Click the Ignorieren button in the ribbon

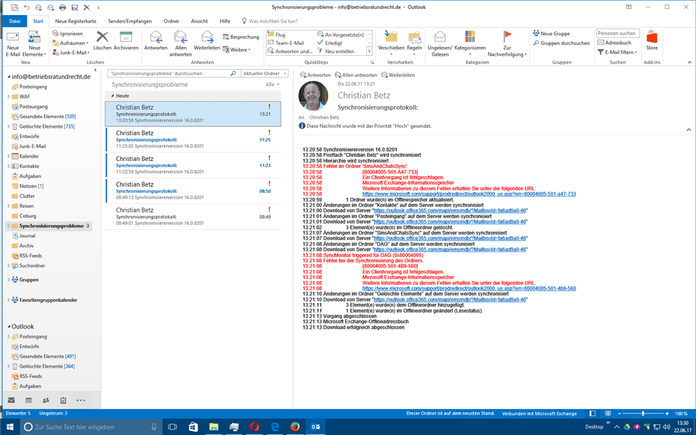coord(67,34)
